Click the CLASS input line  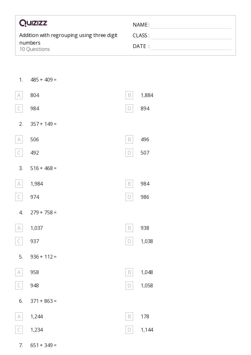191,36
